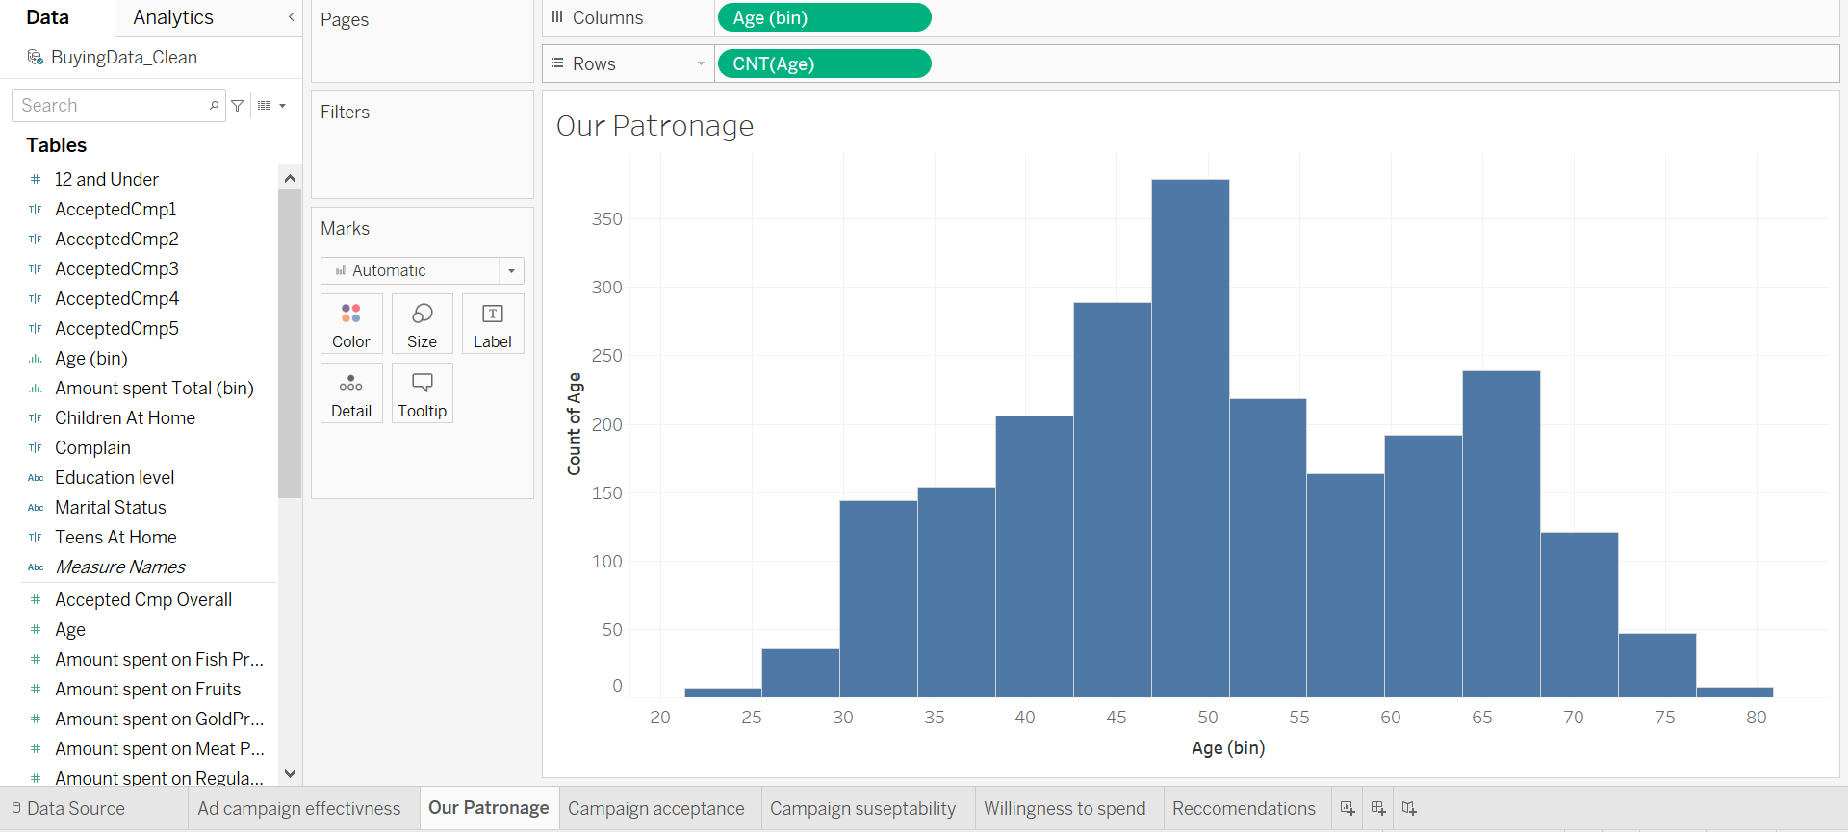Click the BuyingData_Clean data source icon
The height and width of the screenshot is (832, 1848).
pyautogui.click(x=36, y=58)
